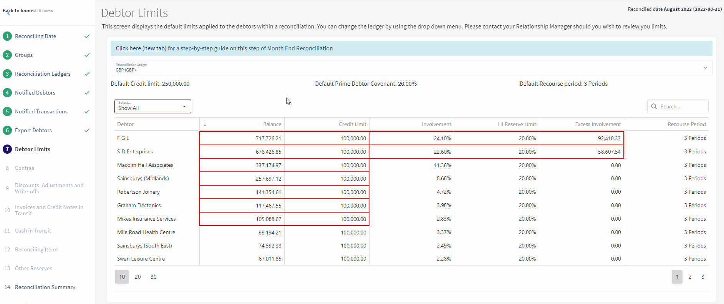Sort by the Credit Limit column header

[x=352, y=124]
